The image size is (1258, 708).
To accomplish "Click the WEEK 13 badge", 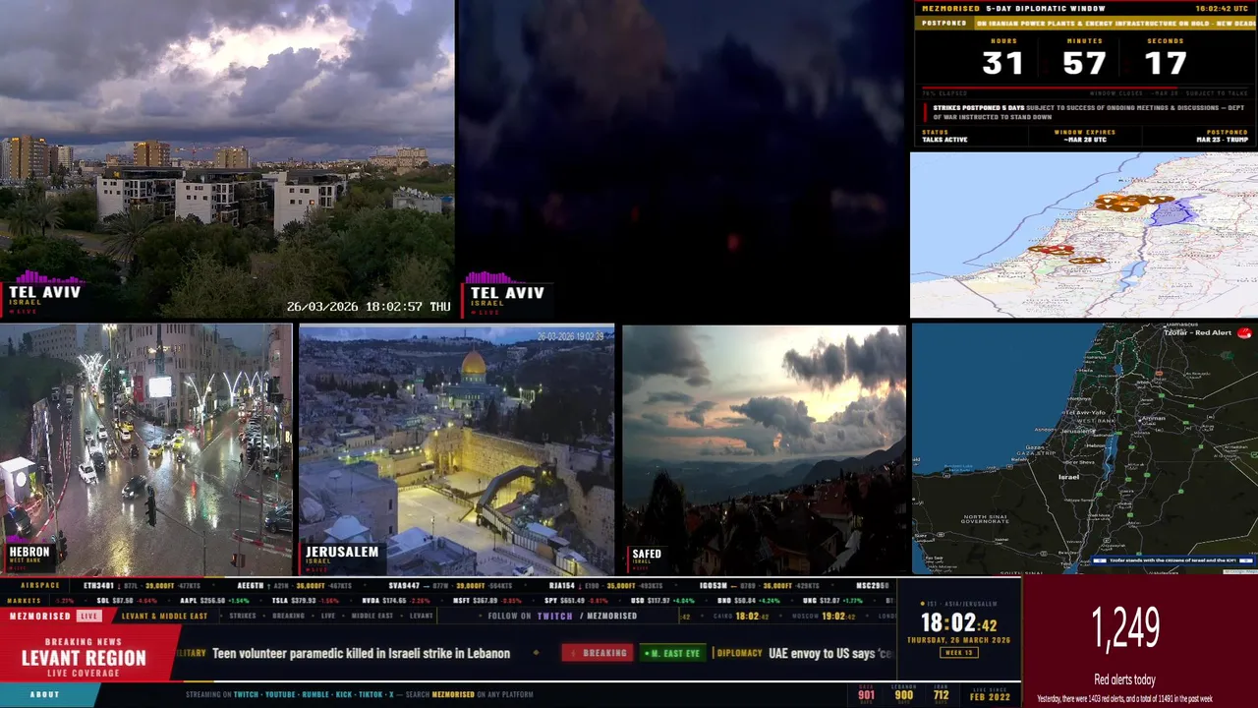I will coord(959,653).
